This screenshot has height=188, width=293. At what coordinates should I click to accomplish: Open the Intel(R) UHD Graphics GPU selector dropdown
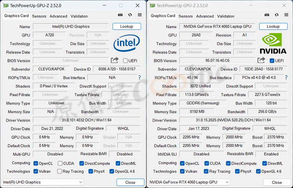(x=43, y=182)
